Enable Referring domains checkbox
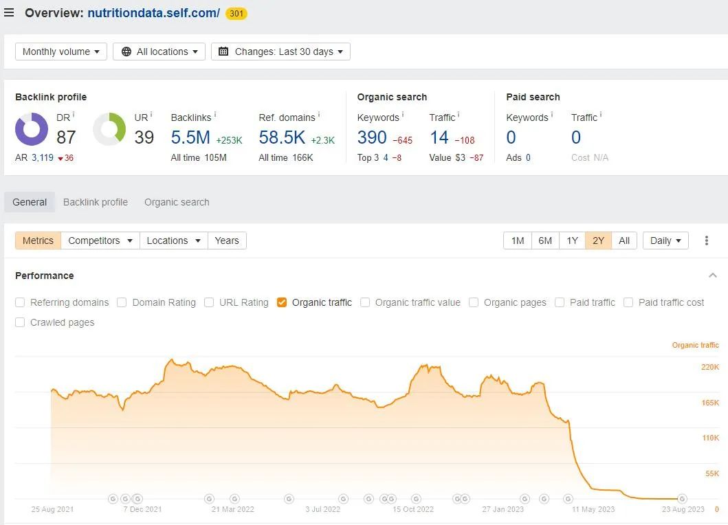Screen dimensions: 728x525 click(x=20, y=302)
